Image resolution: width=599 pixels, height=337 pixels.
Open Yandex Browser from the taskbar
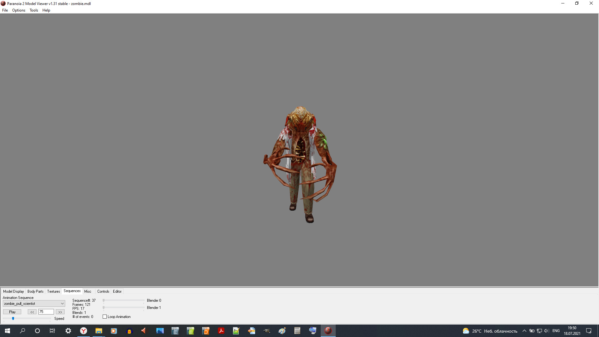pyautogui.click(x=83, y=330)
